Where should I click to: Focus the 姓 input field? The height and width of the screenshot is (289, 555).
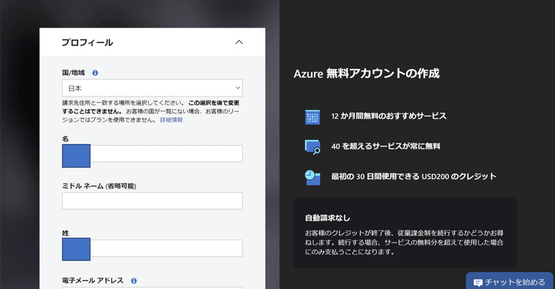[x=152, y=248]
